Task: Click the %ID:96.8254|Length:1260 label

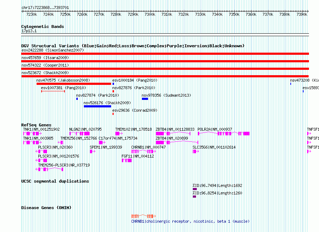Action: click(217, 193)
